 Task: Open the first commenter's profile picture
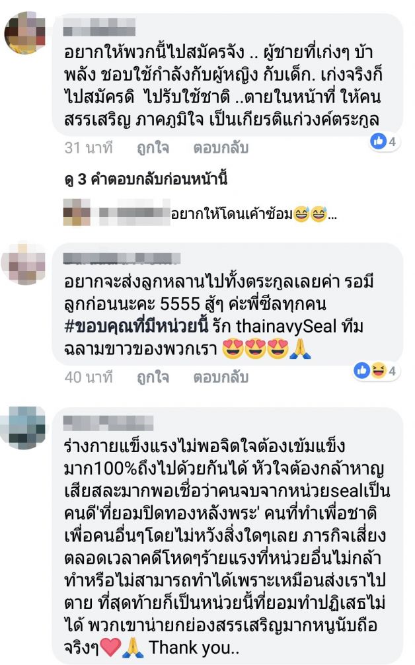(24, 33)
